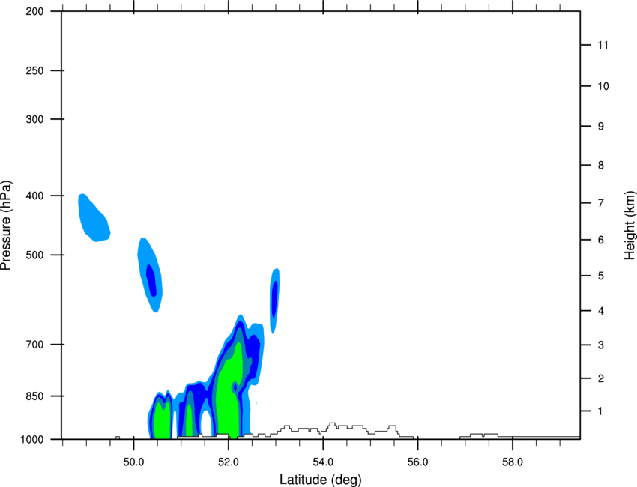Click the 3 km height tick label
Image resolution: width=637 pixels, height=487 pixels.
click(601, 345)
